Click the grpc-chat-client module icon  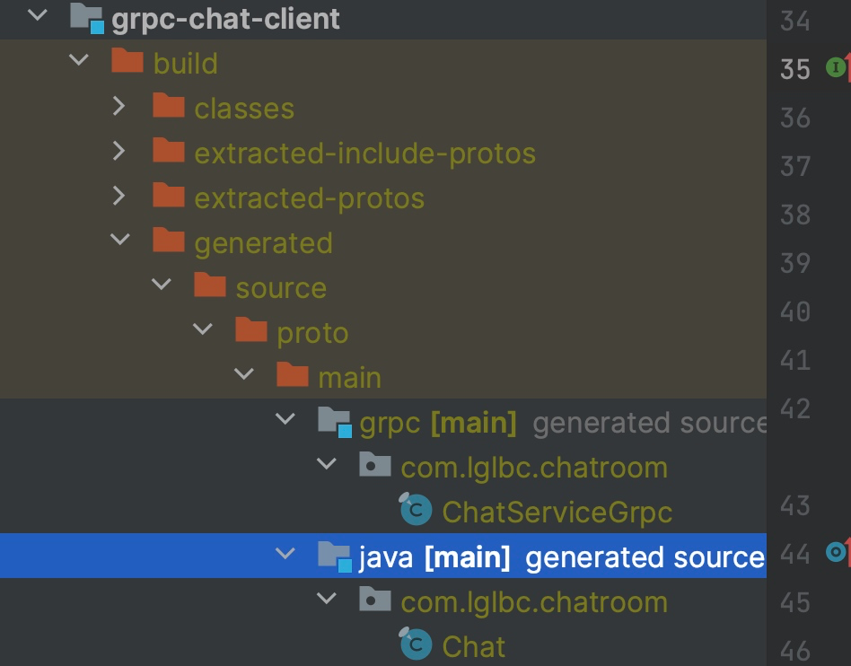click(87, 17)
